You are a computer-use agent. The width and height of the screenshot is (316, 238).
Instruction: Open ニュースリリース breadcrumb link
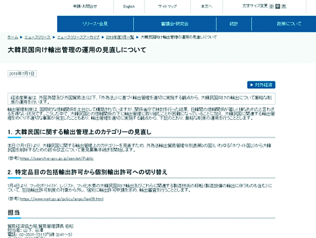pyautogui.click(x=37, y=37)
